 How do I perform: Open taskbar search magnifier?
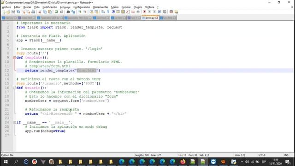[16, 162]
